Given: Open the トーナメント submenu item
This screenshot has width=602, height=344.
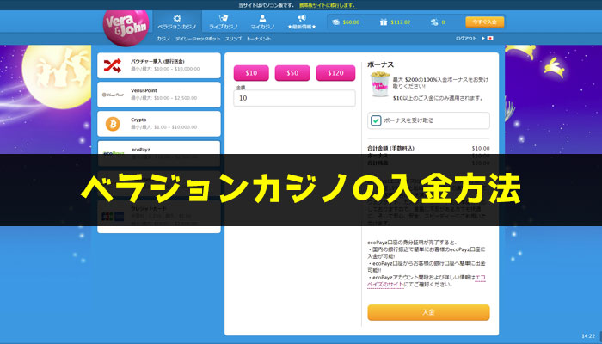Looking at the screenshot, I should pyautogui.click(x=258, y=39).
